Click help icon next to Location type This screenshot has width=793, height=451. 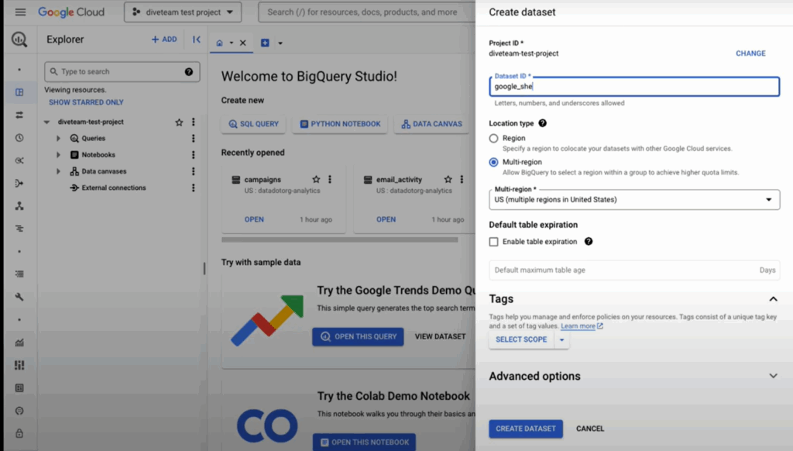click(x=542, y=123)
